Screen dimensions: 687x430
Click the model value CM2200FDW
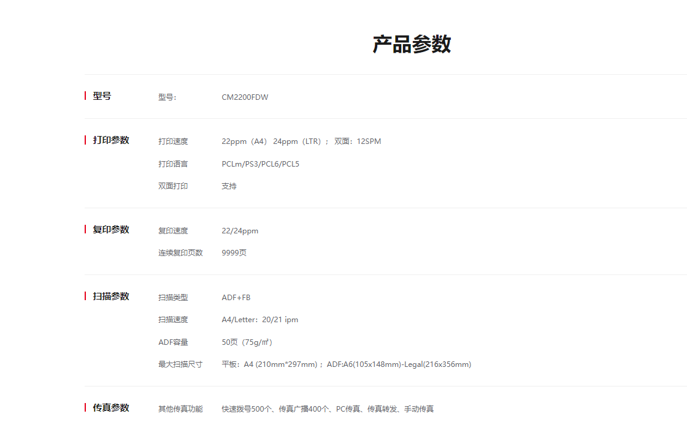245,97
